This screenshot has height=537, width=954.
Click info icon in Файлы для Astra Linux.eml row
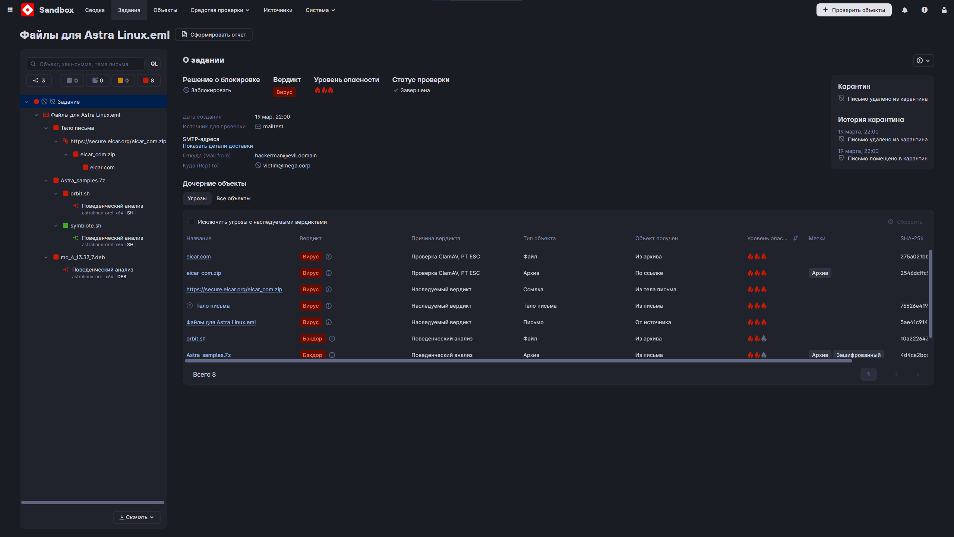point(329,322)
